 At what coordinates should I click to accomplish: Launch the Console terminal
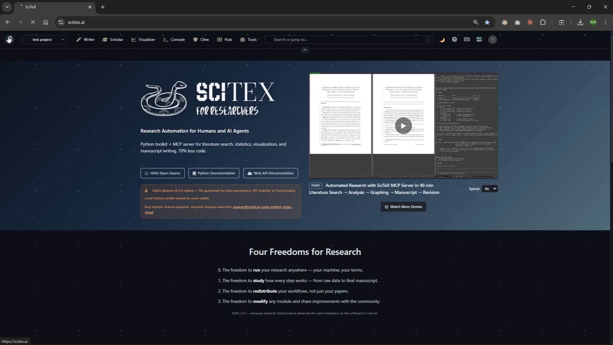[174, 39]
